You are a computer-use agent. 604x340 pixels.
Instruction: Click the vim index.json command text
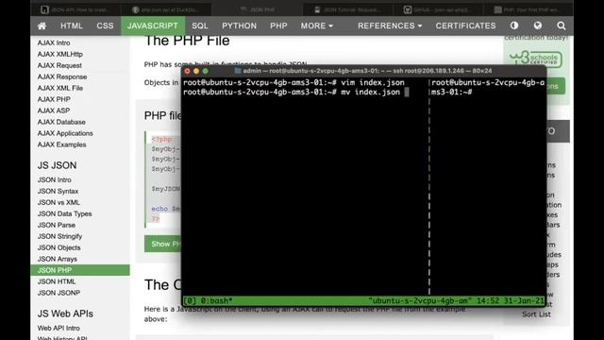pyautogui.click(x=373, y=82)
